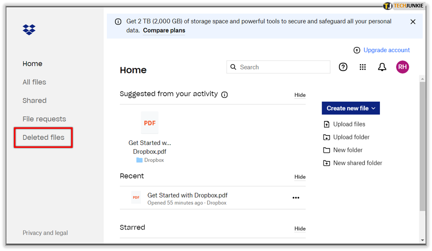Dismiss the storage banner with X
Screen dimensions: 432x251
[413, 22]
